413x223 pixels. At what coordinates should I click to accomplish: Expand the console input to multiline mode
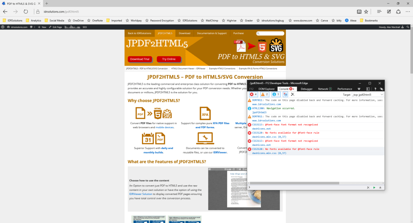(380, 188)
